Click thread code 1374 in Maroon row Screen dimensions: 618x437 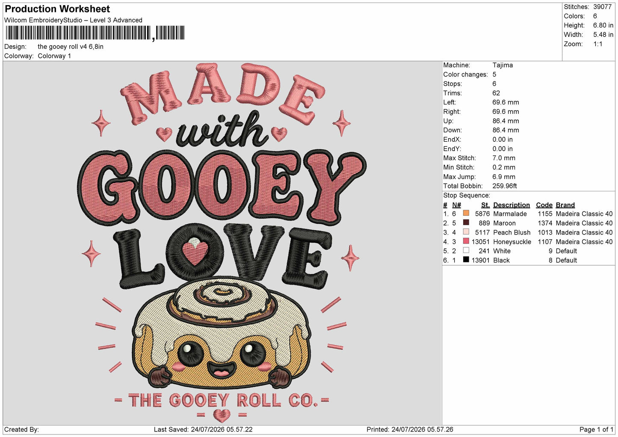545,223
